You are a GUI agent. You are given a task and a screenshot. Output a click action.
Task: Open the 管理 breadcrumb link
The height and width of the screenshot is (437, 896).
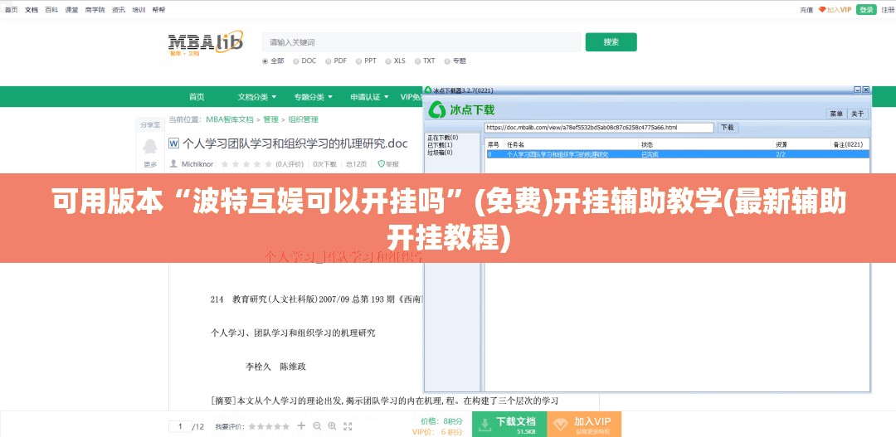tap(270, 119)
